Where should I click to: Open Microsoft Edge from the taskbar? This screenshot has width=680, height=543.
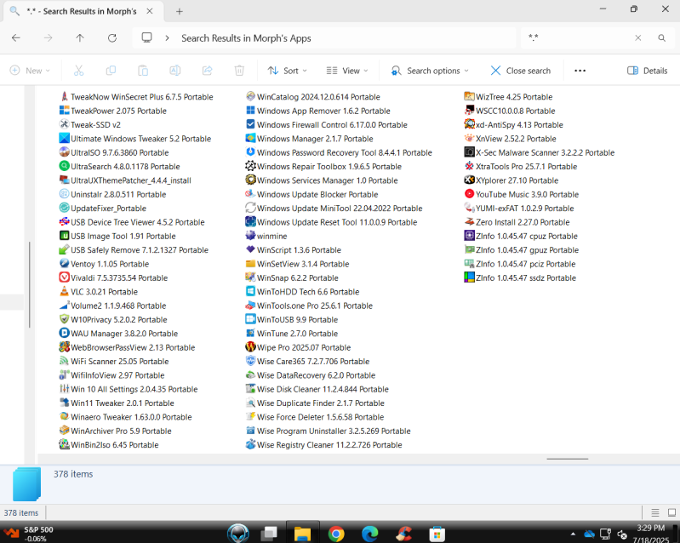click(x=369, y=534)
